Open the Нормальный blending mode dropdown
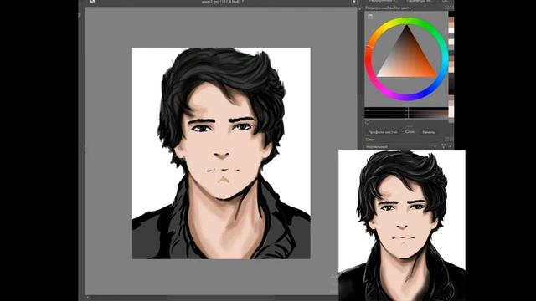The width and height of the screenshot is (536, 301). (401, 147)
